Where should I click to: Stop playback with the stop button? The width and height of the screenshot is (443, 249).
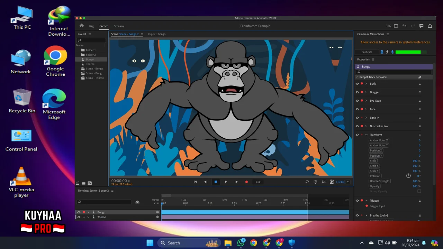pos(216,182)
